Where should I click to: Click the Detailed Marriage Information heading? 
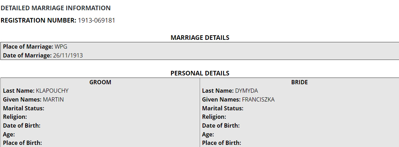click(x=56, y=8)
